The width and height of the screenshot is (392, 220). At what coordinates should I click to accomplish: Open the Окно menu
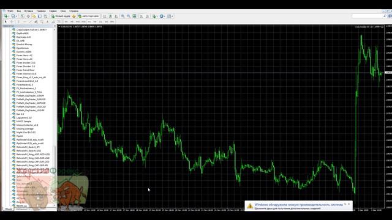tap(63, 11)
